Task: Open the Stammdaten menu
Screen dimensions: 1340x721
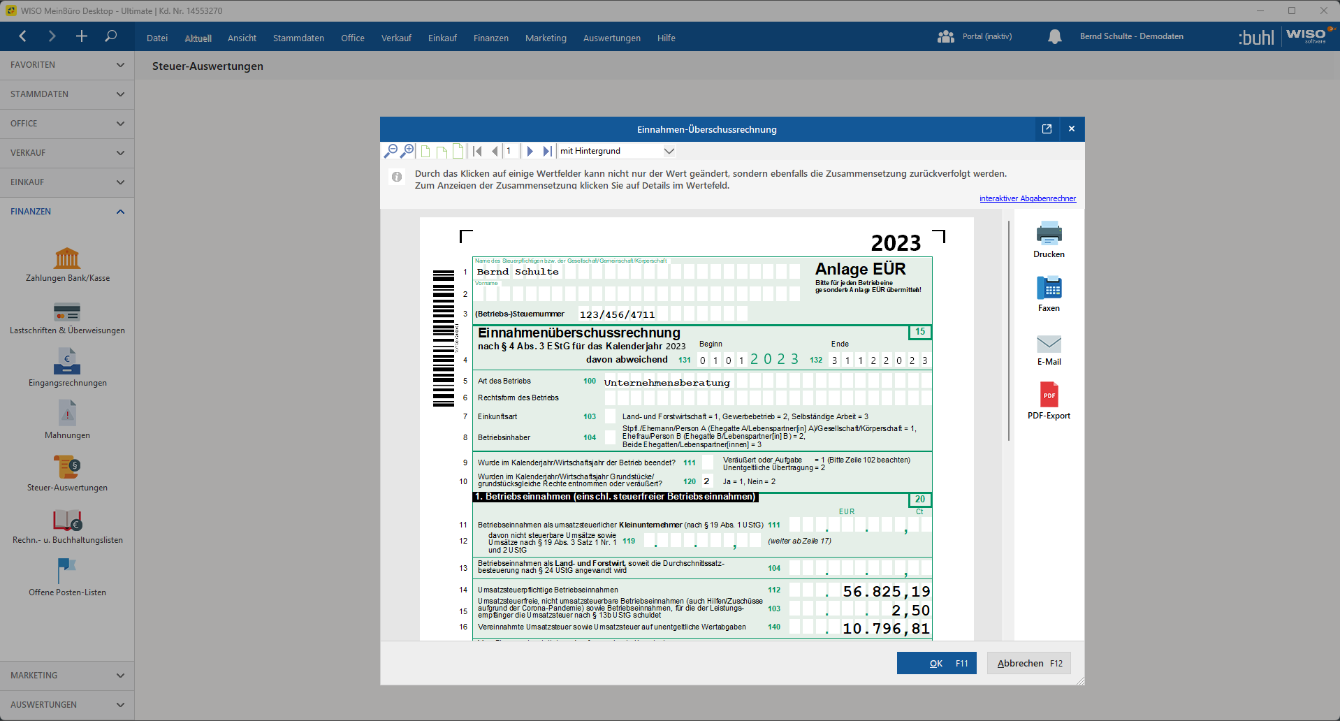Action: [298, 38]
